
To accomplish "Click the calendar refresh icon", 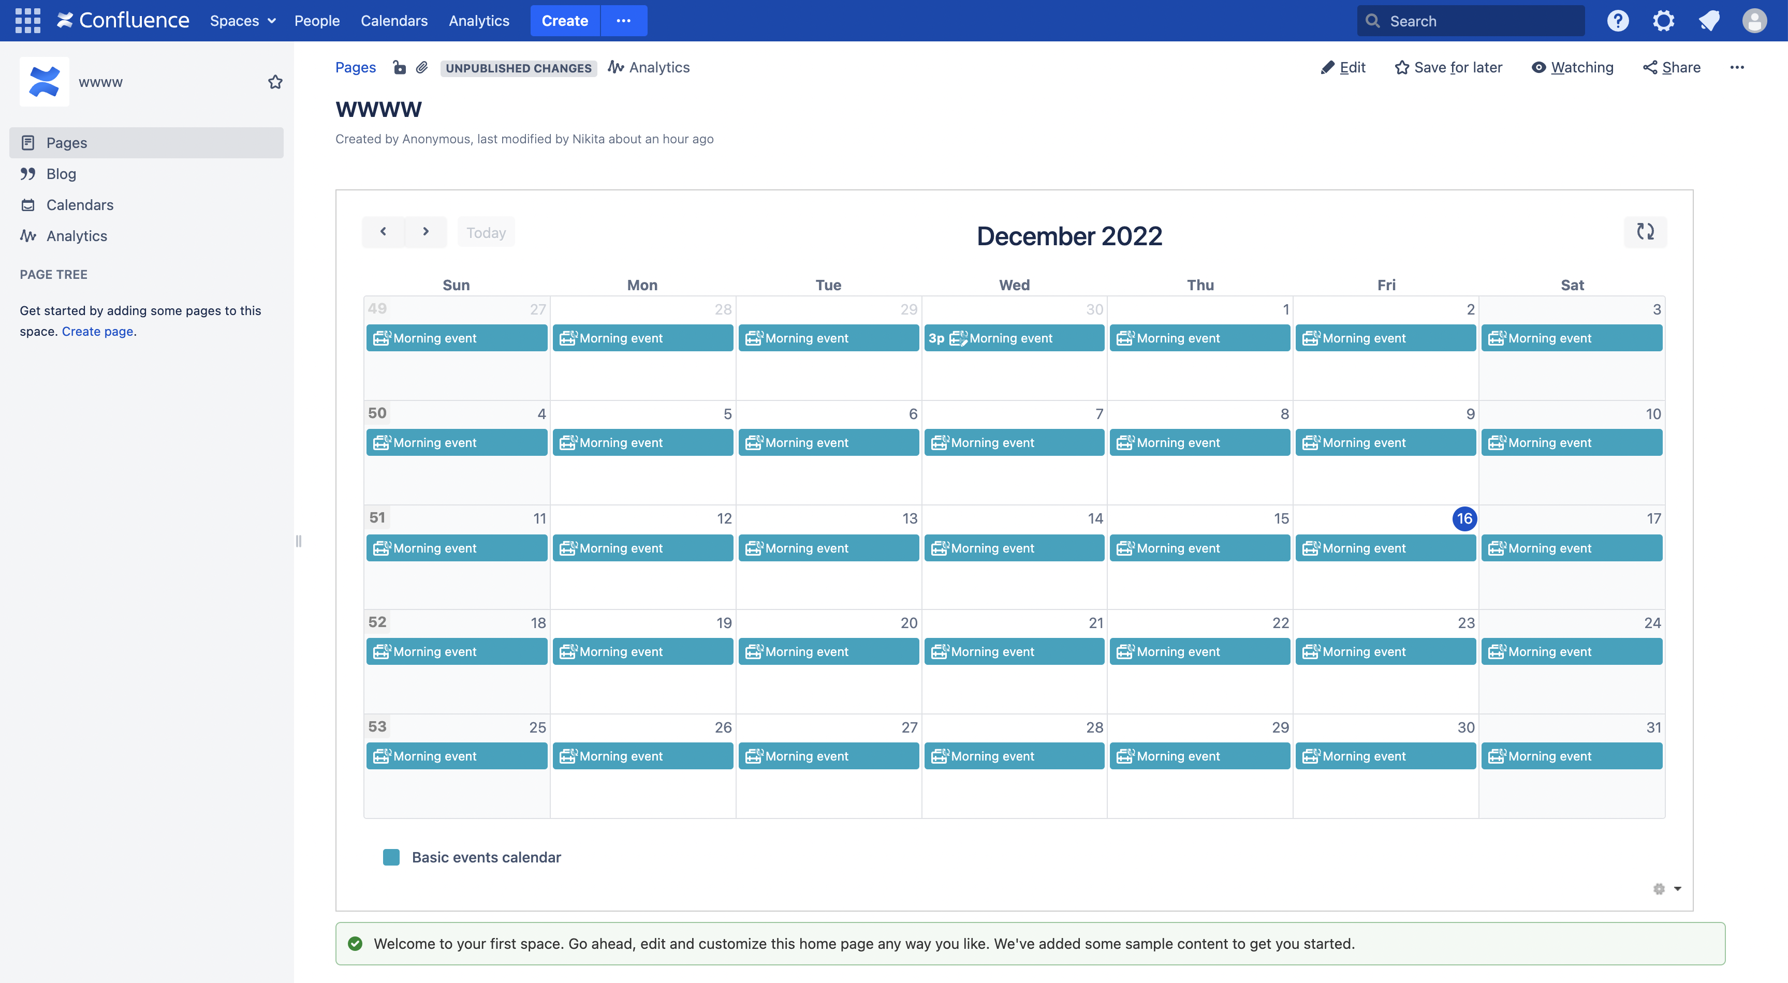I will pyautogui.click(x=1645, y=232).
